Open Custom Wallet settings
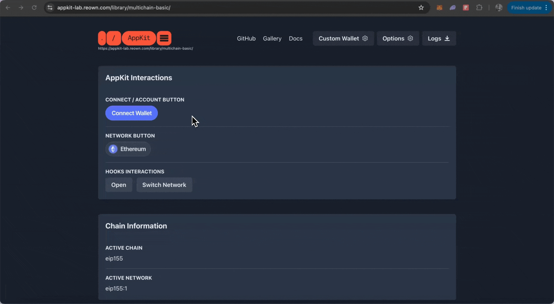The width and height of the screenshot is (554, 304). [343, 38]
